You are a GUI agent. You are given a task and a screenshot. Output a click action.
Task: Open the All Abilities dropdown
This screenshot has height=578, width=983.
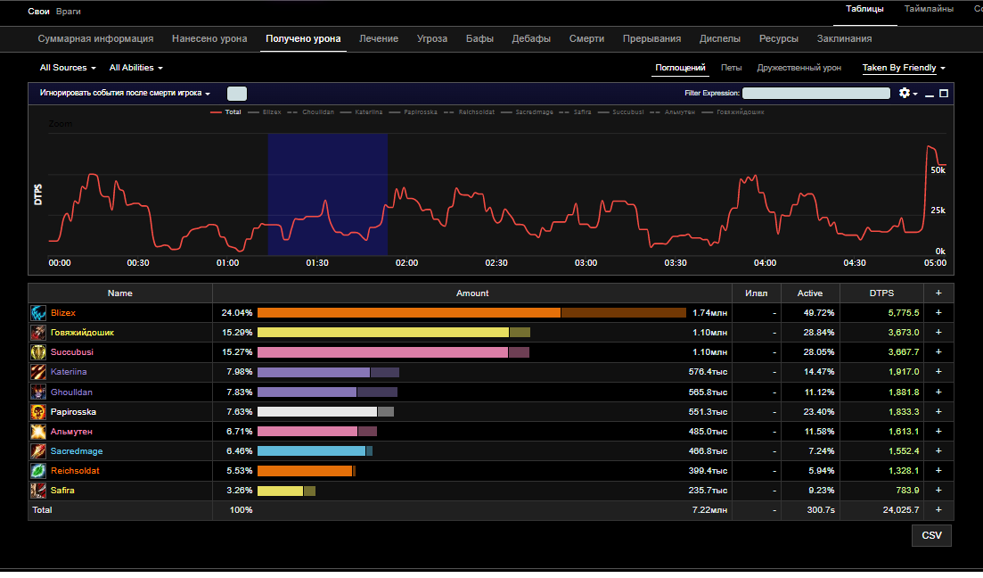(135, 68)
